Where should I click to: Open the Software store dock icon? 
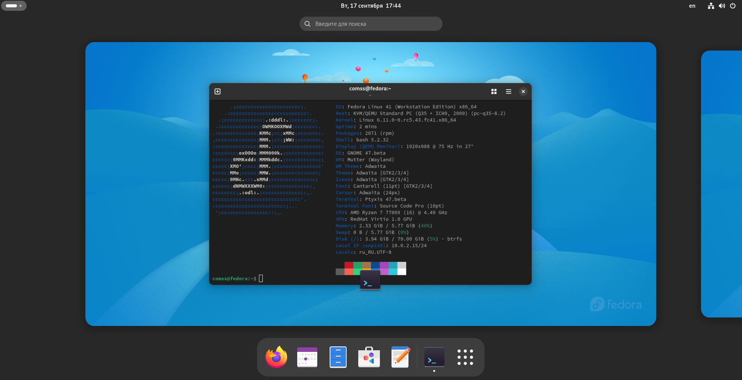click(x=369, y=357)
